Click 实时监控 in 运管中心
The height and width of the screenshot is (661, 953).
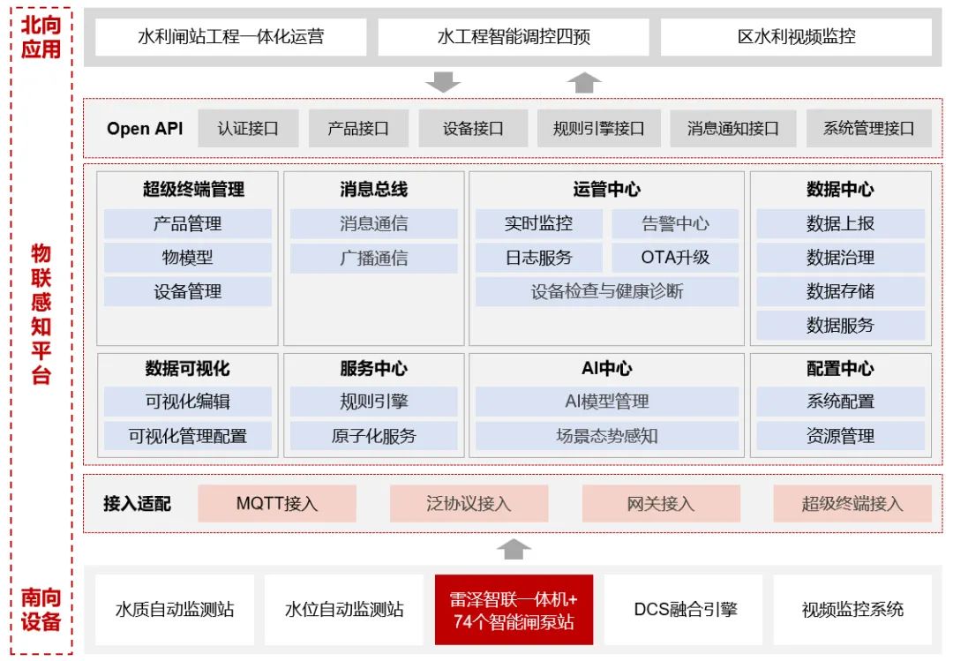[x=539, y=224]
